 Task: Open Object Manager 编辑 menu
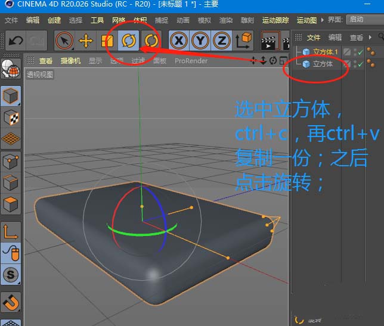(335, 38)
